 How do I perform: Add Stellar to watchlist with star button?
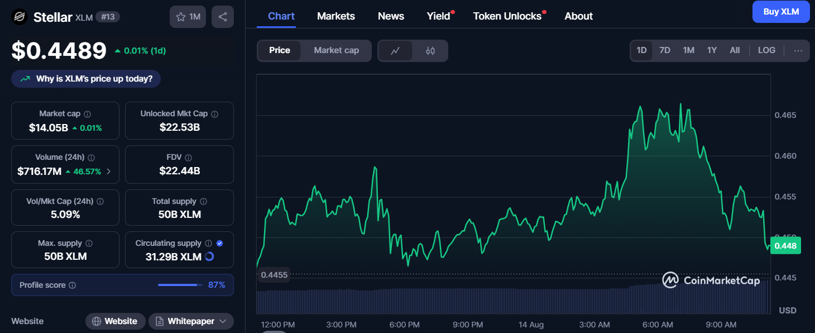(x=188, y=17)
